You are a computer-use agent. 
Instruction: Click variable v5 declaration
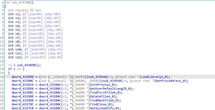point(17,30)
